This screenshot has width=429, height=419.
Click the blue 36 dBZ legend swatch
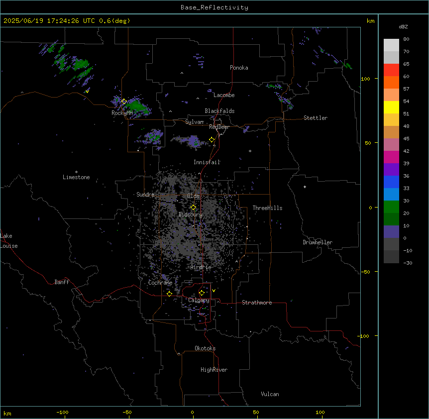click(391, 182)
